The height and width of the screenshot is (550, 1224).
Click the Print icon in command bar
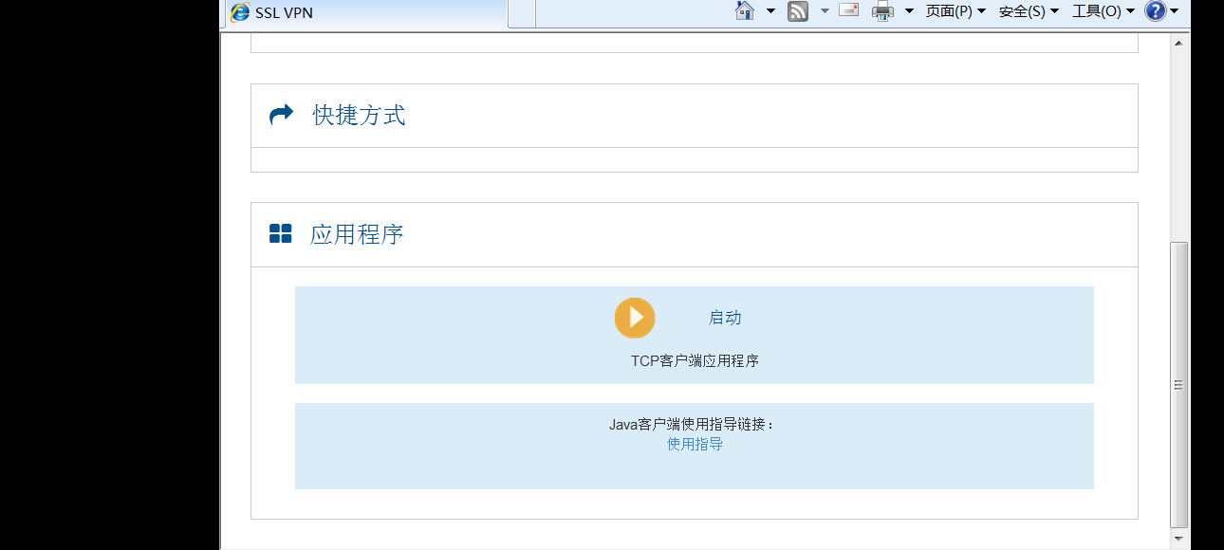pos(882,11)
